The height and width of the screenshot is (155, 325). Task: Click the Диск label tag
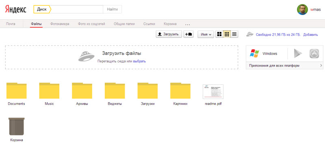(42, 9)
